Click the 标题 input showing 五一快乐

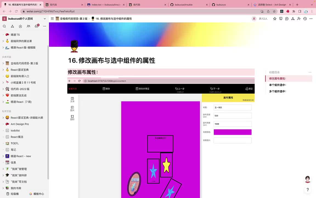(233, 108)
